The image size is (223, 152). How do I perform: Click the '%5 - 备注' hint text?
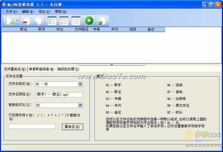click(113, 112)
